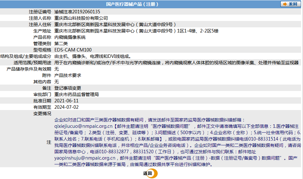
Task: Click the note's last line starting 一类和二类医疗器械数据来源于省局
Action: 134,164
